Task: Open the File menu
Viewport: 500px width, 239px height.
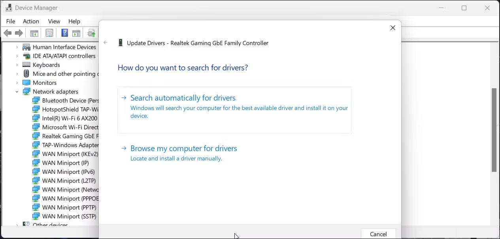Action: pyautogui.click(x=11, y=21)
